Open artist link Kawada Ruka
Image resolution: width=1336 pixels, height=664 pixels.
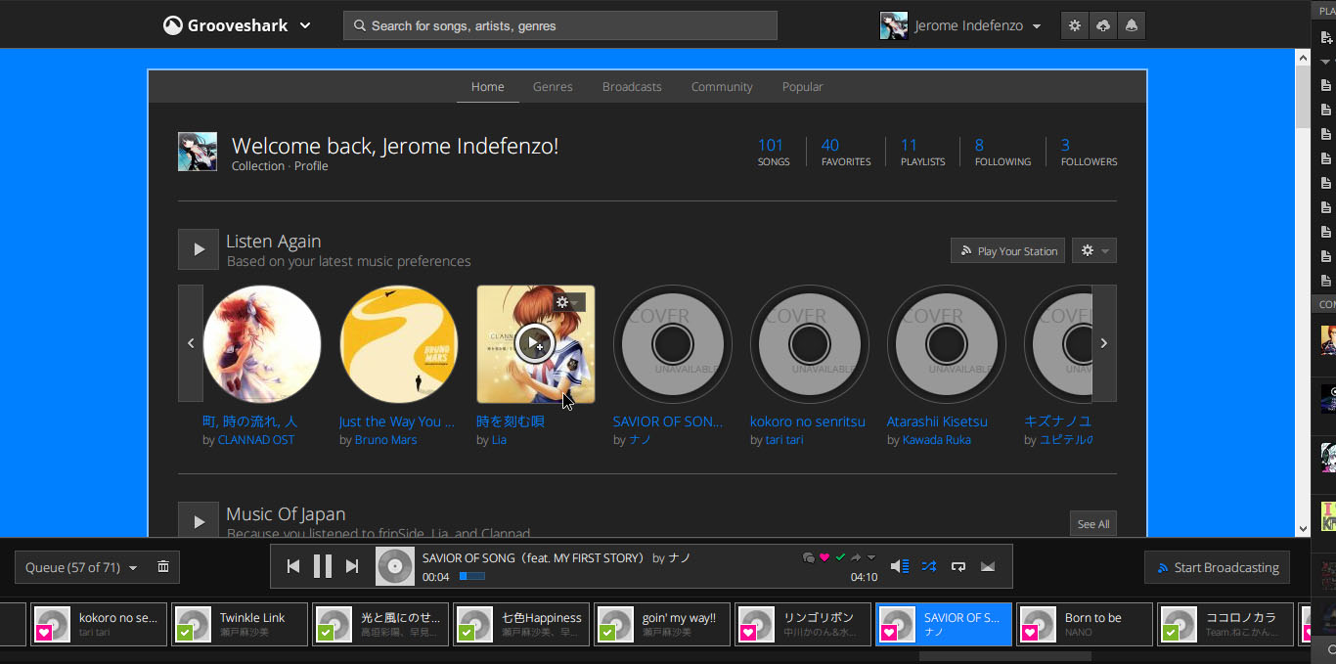[936, 440]
